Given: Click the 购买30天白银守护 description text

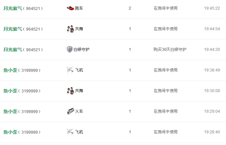Looking at the screenshot, I should point(170,50).
